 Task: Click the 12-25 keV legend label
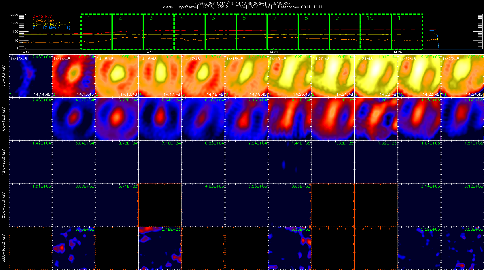[44, 20]
